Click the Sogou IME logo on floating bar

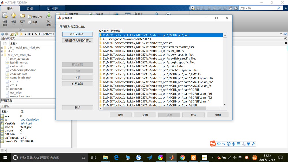213,144
